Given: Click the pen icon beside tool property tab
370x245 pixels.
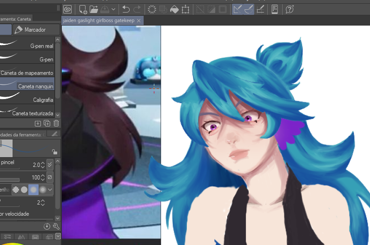Looking at the screenshot, I should 54,134.
